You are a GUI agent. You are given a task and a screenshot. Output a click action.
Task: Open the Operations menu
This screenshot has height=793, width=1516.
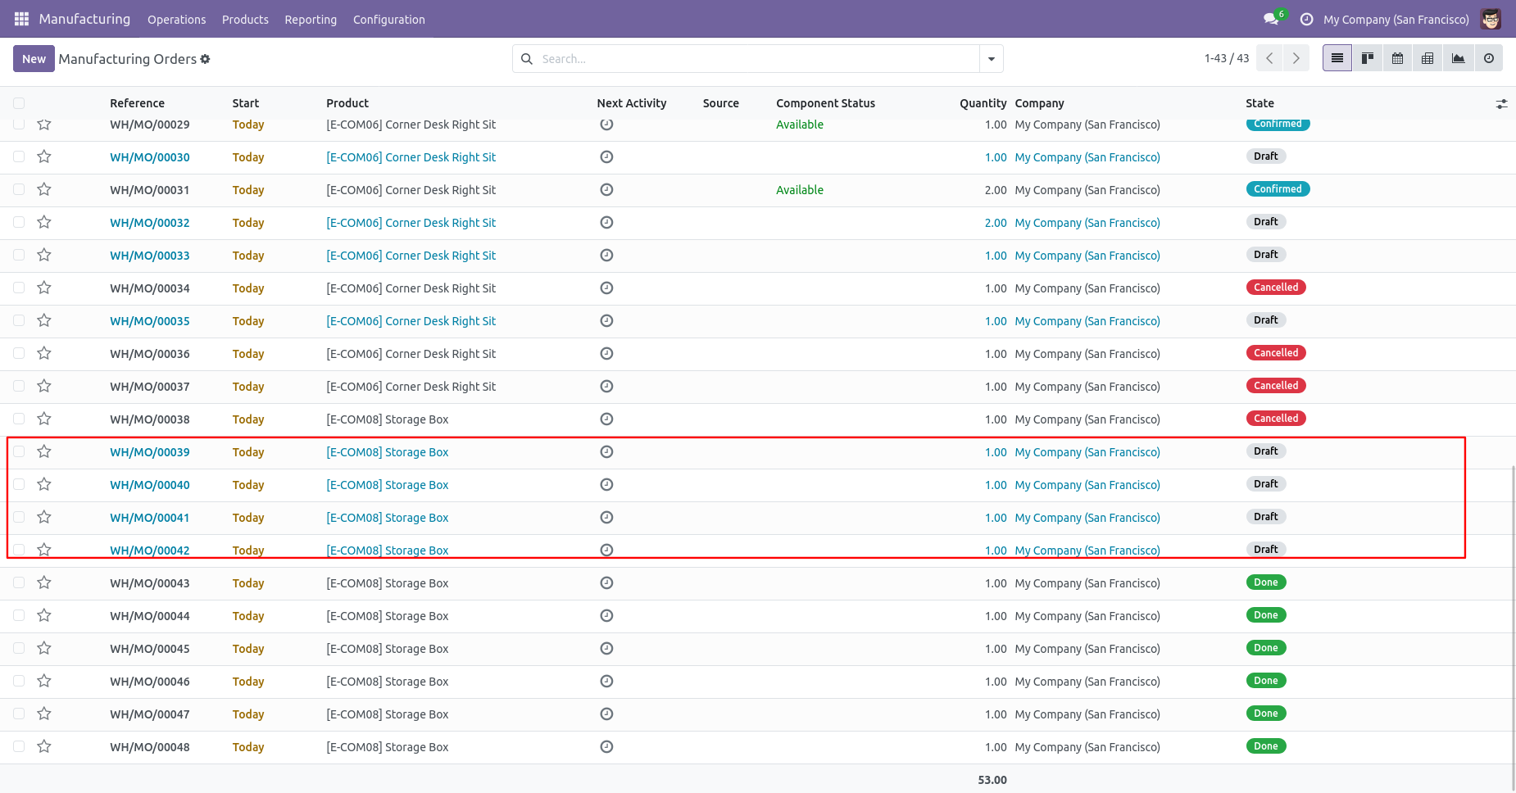coord(177,20)
